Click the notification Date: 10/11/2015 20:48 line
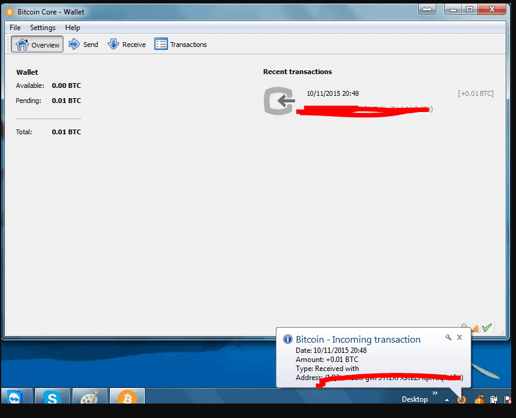The height and width of the screenshot is (418, 516). (x=331, y=351)
